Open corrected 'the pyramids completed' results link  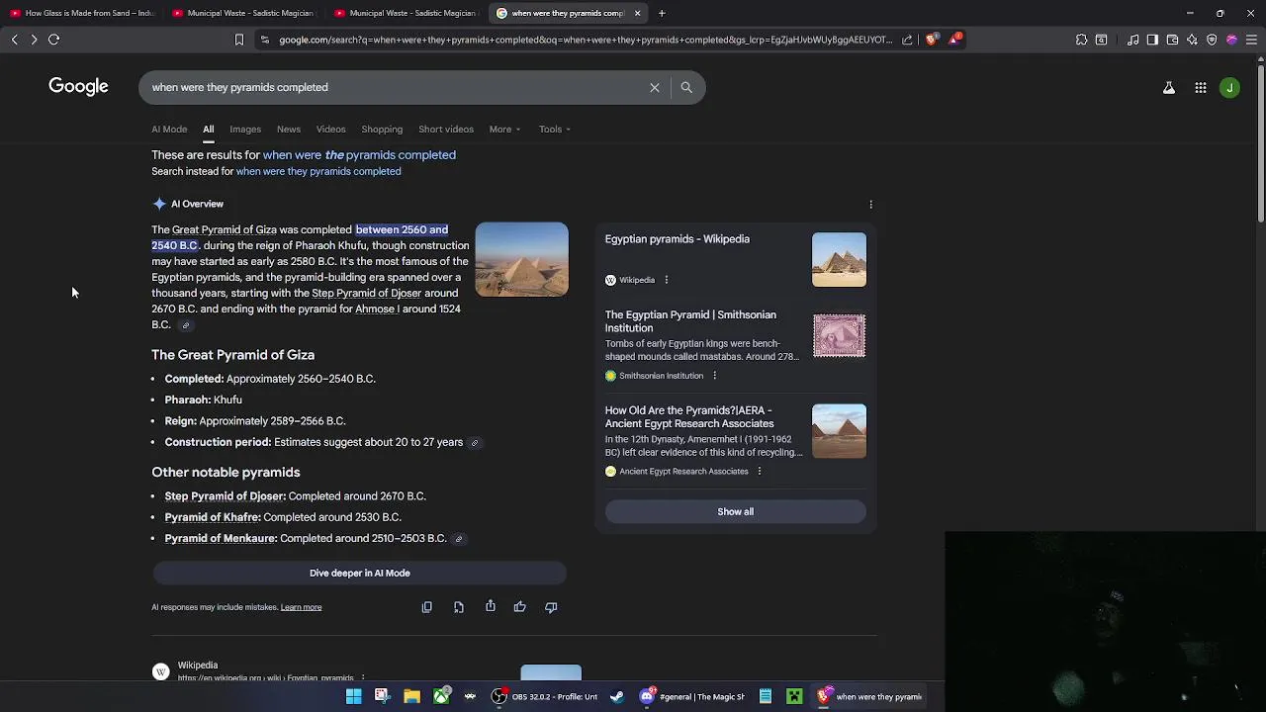(x=359, y=155)
